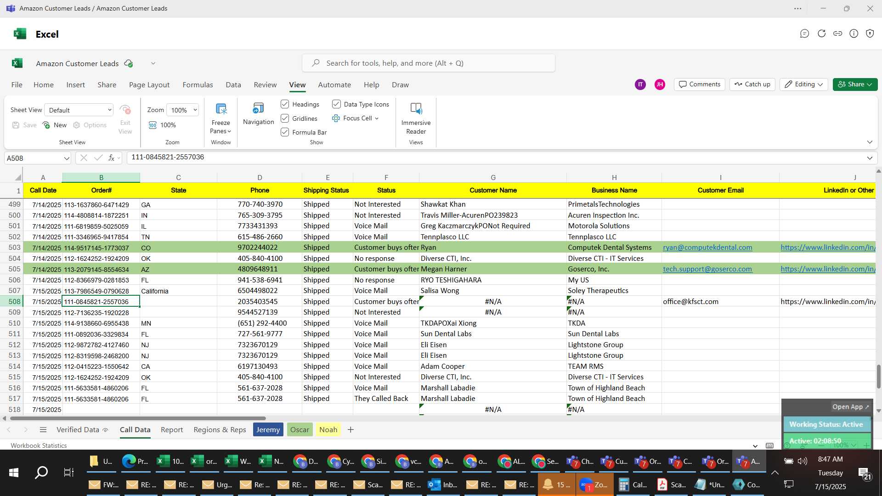Switch to the Home ribbon tab
The image size is (882, 496).
pos(44,85)
